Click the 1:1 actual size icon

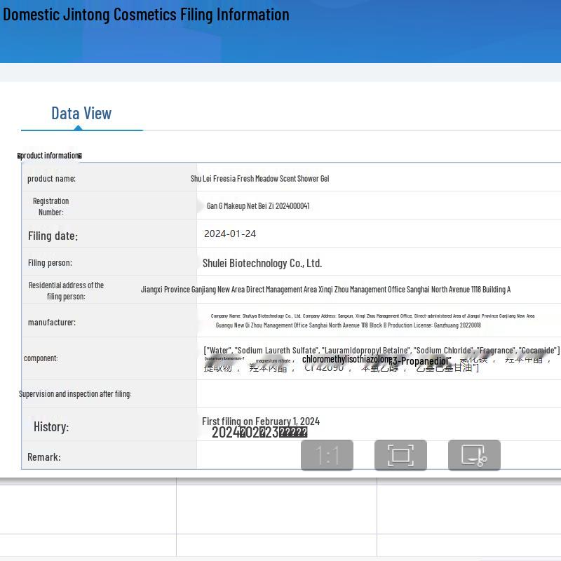(327, 455)
